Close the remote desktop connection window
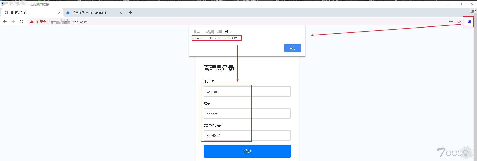The image size is (477, 161). click(472, 4)
